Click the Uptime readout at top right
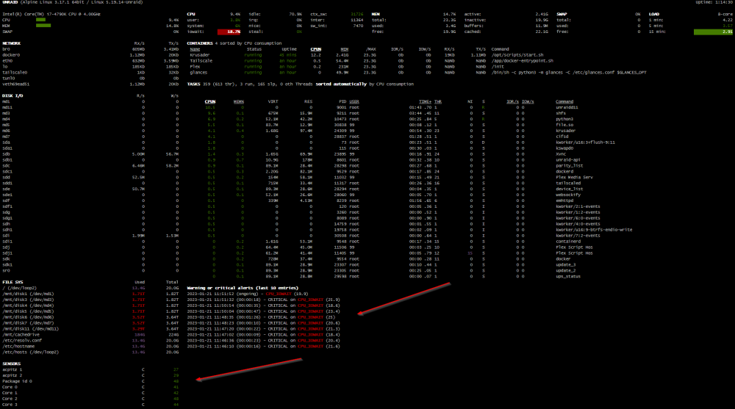Image resolution: width=735 pixels, height=409 pixels. pyautogui.click(x=714, y=2)
